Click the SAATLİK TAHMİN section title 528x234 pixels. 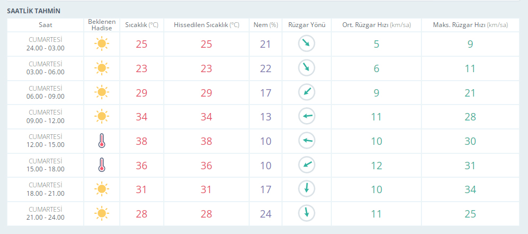[x=33, y=11]
